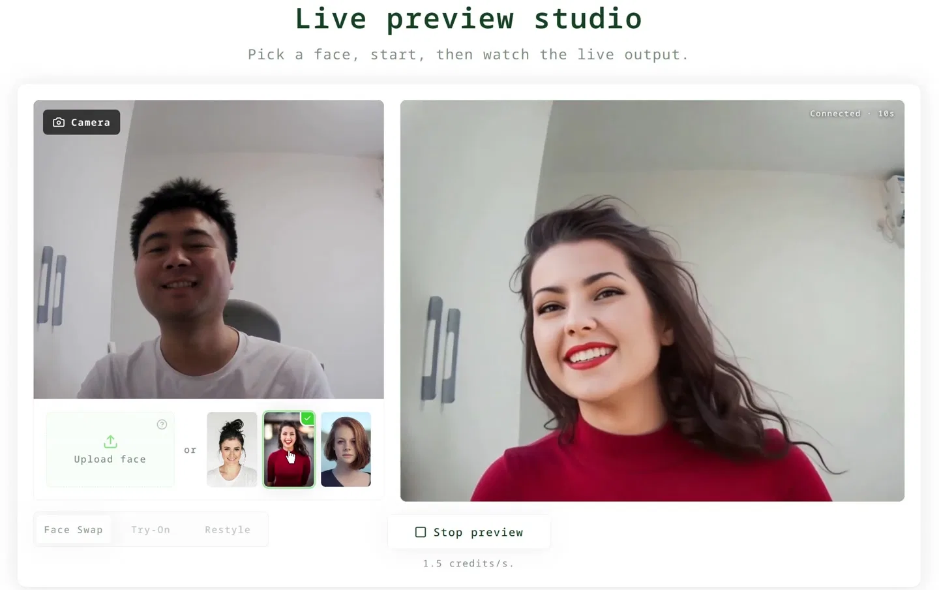The height and width of the screenshot is (590, 939).
Task: Click the Stop preview button
Action: tap(469, 533)
